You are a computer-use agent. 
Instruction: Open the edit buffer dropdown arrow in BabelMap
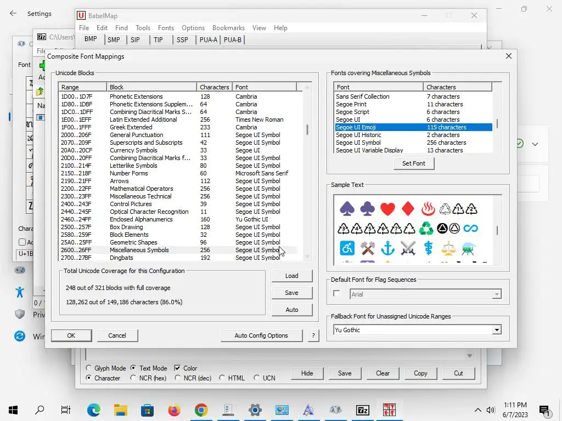coord(470,355)
